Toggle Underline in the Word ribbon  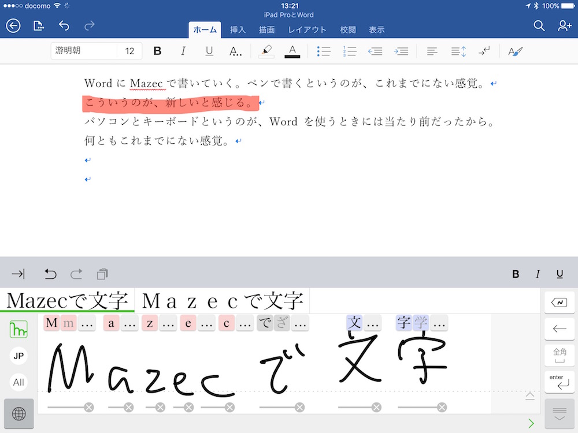click(209, 51)
